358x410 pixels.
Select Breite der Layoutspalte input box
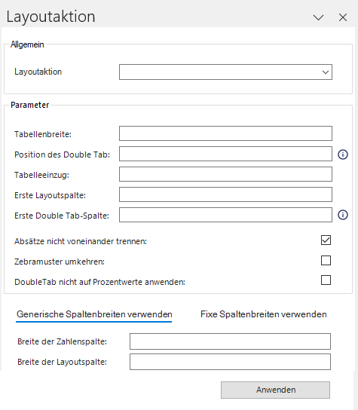(230, 362)
